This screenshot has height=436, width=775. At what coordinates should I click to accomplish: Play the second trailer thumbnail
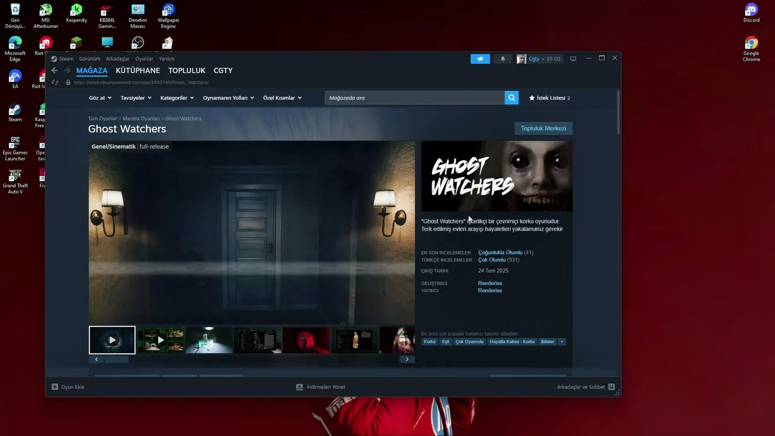tap(160, 340)
